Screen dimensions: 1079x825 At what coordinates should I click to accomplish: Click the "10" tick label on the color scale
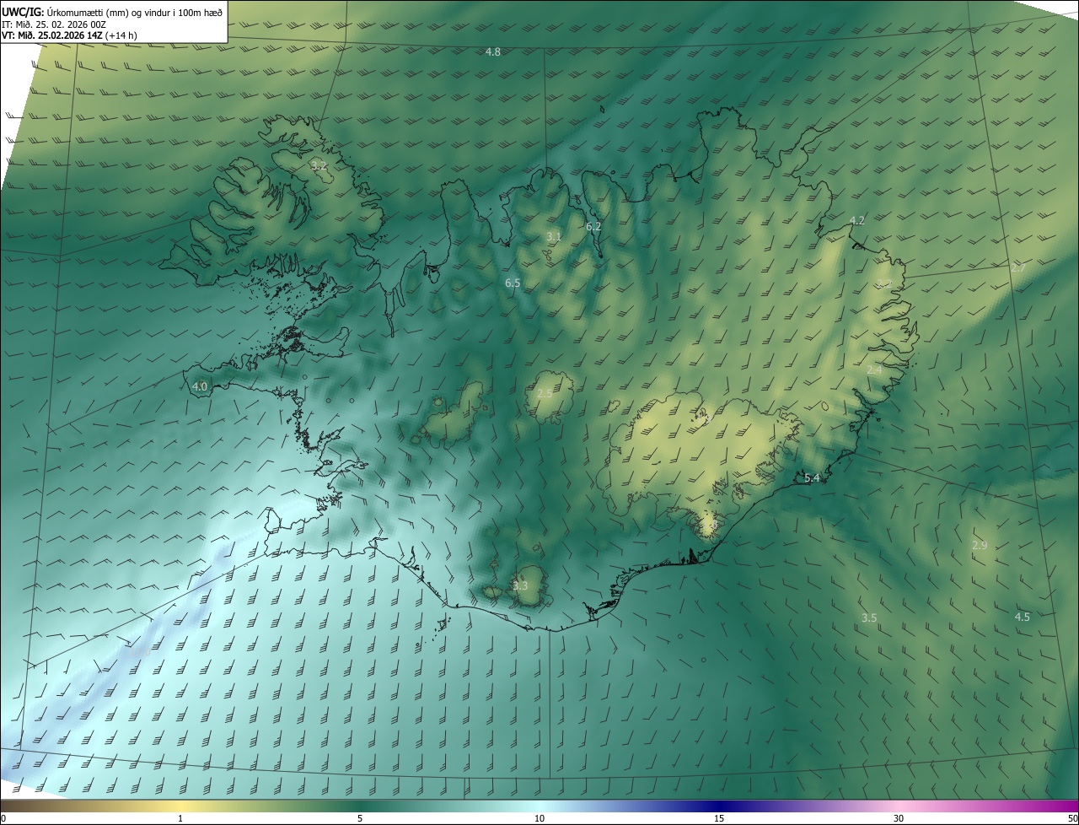click(x=539, y=818)
